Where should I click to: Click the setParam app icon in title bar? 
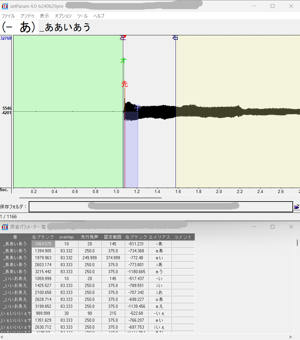4,6
